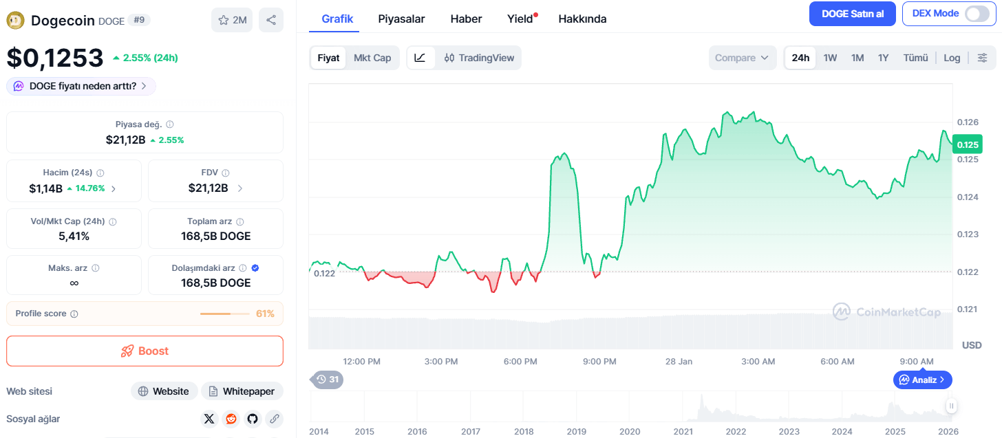The height and width of the screenshot is (438, 1002).
Task: Open the Website link
Action: (164, 391)
